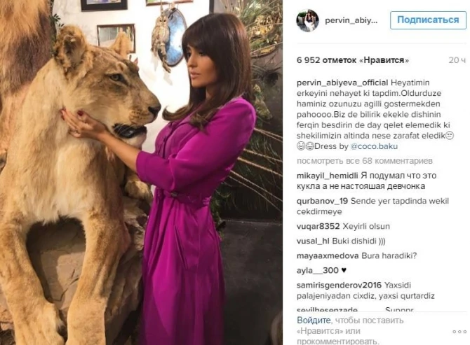Open vuqar8352 commenter profile
This screenshot has width=470, height=345.
(x=318, y=226)
